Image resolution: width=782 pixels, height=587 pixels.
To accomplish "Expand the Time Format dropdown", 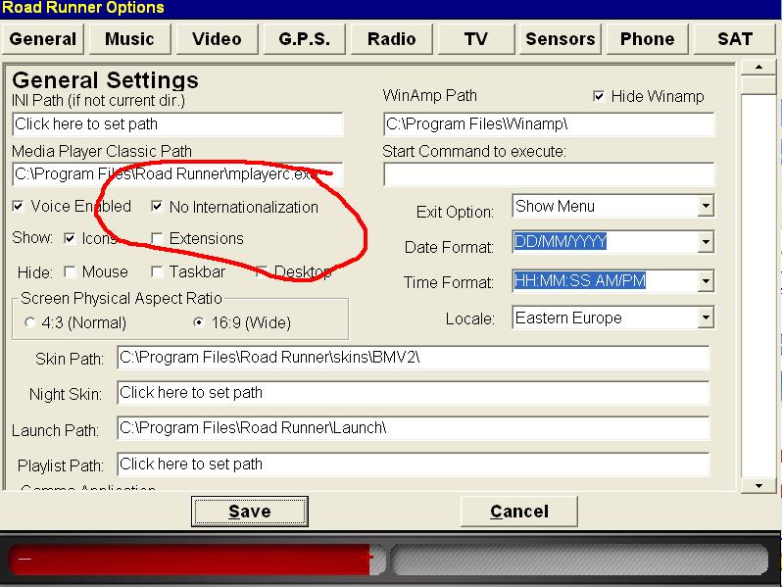I will [x=706, y=282].
